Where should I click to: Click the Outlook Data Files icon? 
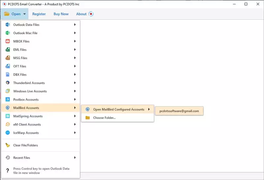(x=8, y=25)
